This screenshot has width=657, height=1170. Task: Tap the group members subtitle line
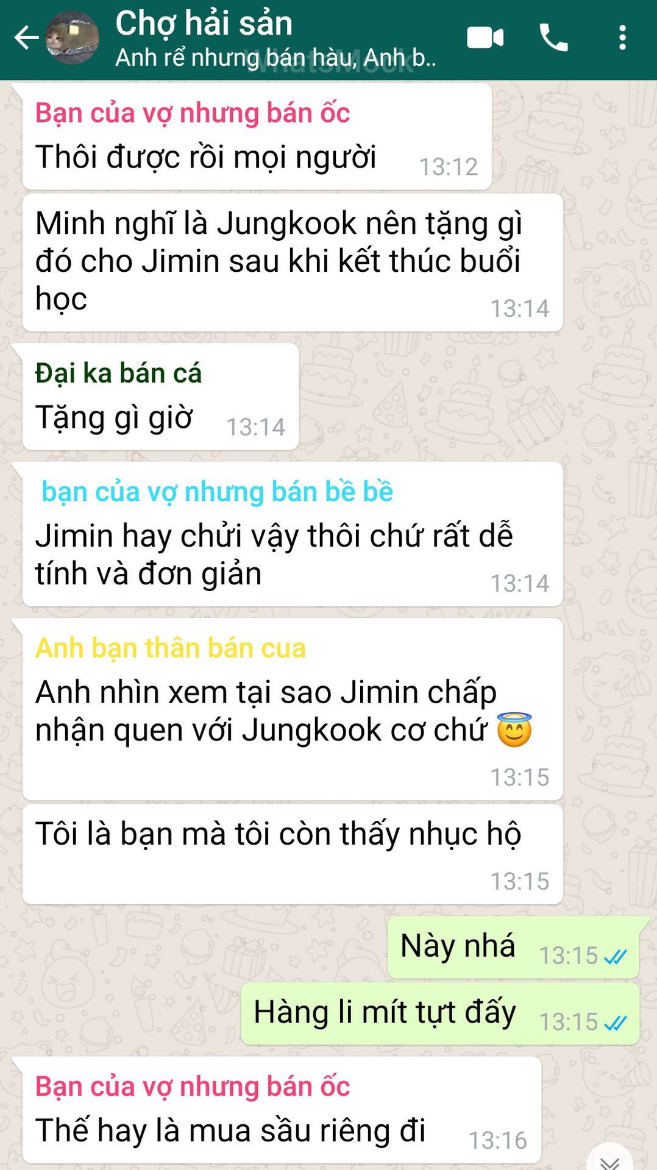point(275,58)
